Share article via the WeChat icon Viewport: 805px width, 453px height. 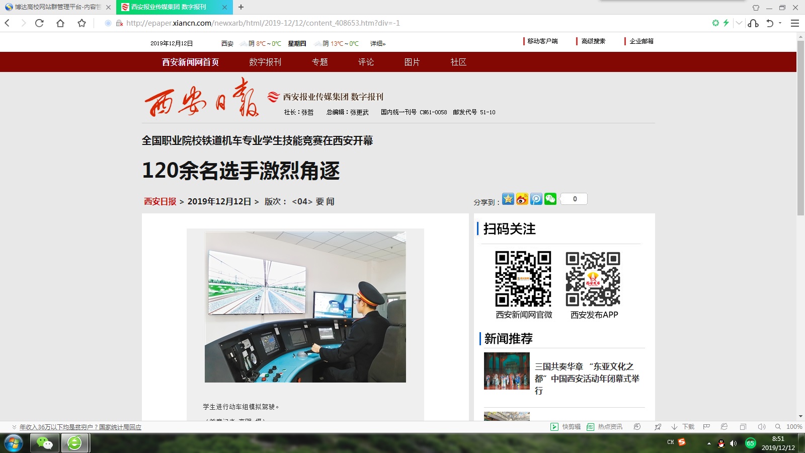point(550,199)
